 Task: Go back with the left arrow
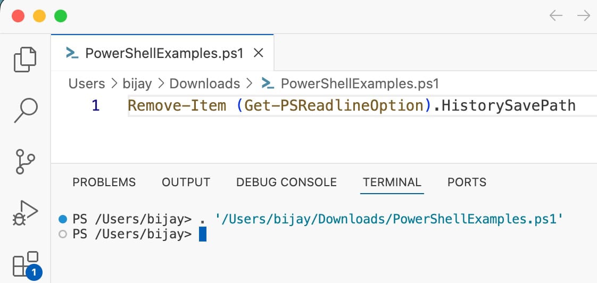coord(556,15)
